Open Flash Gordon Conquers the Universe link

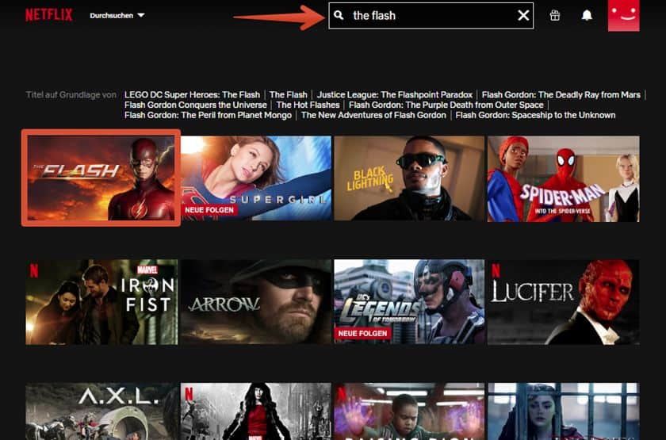(x=196, y=105)
